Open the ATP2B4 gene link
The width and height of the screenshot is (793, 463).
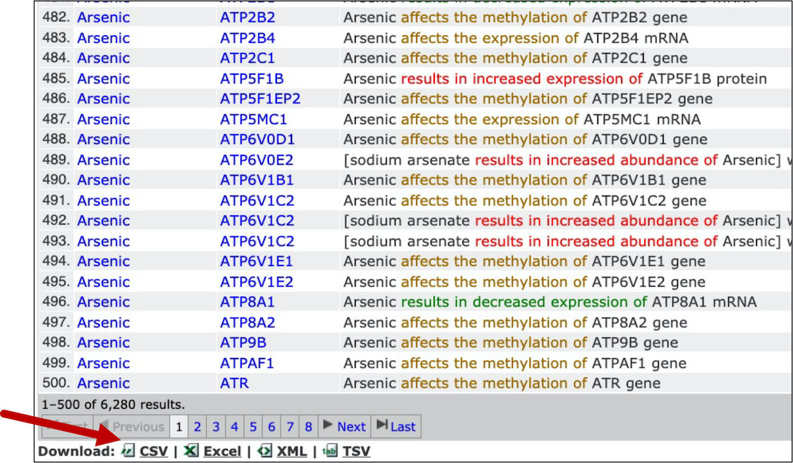247,38
